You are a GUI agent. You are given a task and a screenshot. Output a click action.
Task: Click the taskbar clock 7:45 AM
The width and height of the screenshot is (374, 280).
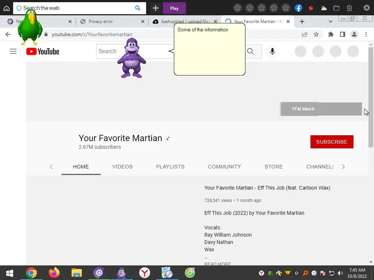coord(357,270)
